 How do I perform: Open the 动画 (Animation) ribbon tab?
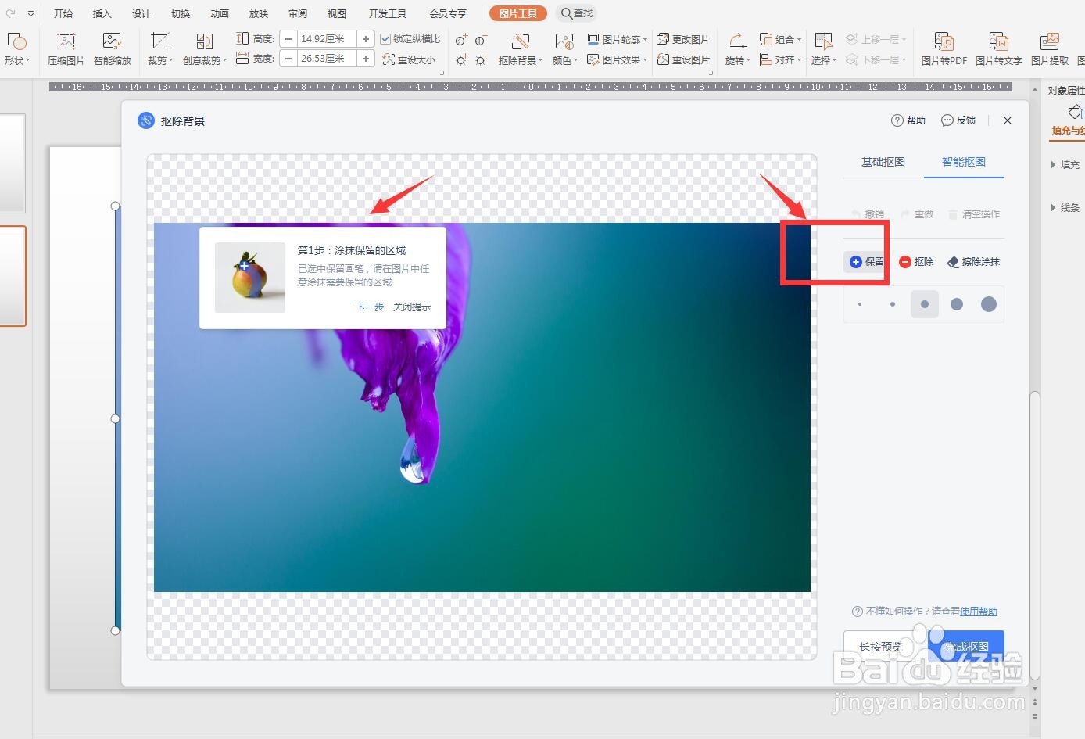pyautogui.click(x=220, y=13)
